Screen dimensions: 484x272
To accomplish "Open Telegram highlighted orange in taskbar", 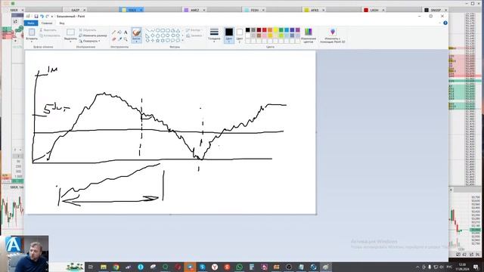I will tap(190, 267).
